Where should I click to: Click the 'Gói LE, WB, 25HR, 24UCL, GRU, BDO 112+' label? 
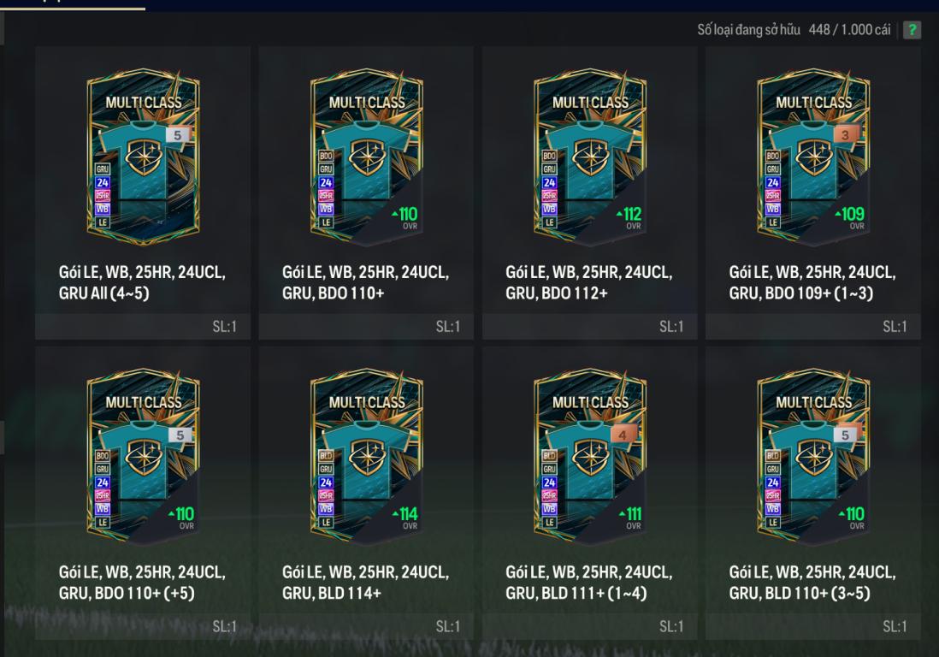tap(588, 282)
